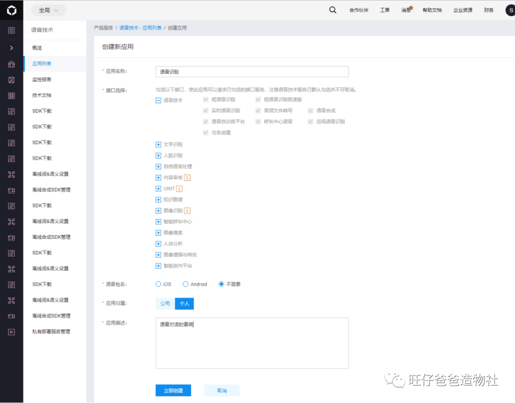Click the 应用名称 input field
Screen dimensions: 515x403
[x=252, y=72]
